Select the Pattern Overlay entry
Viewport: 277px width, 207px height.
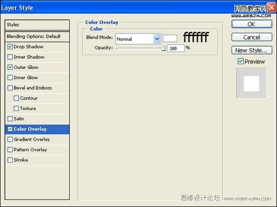coord(37,149)
